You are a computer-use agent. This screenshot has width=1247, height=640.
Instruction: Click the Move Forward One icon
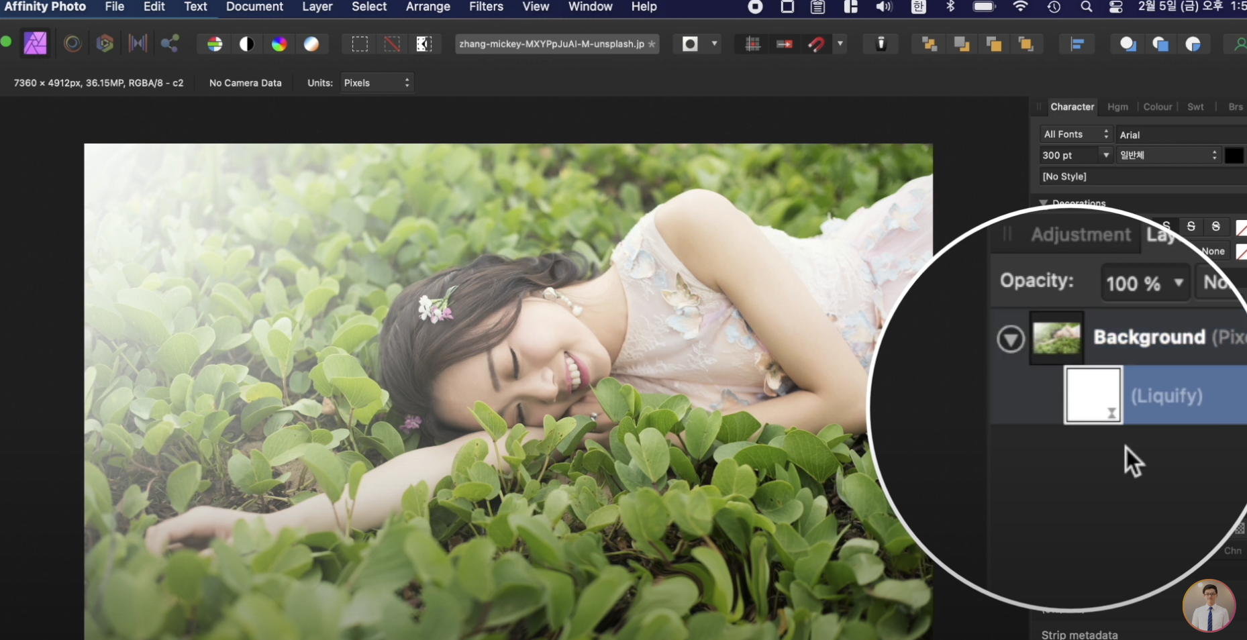coord(994,44)
